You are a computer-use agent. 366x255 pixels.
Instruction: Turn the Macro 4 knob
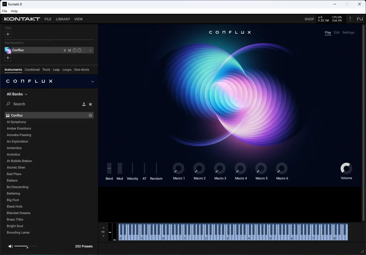(241, 168)
